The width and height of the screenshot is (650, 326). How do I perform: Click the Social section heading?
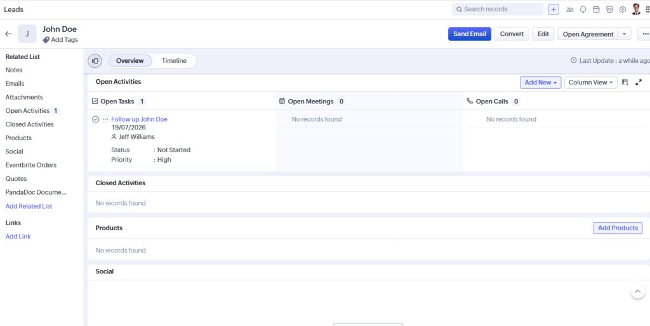(105, 271)
